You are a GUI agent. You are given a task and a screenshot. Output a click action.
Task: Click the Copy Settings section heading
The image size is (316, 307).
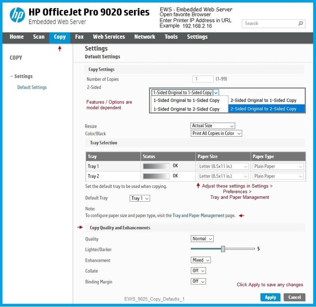click(102, 69)
